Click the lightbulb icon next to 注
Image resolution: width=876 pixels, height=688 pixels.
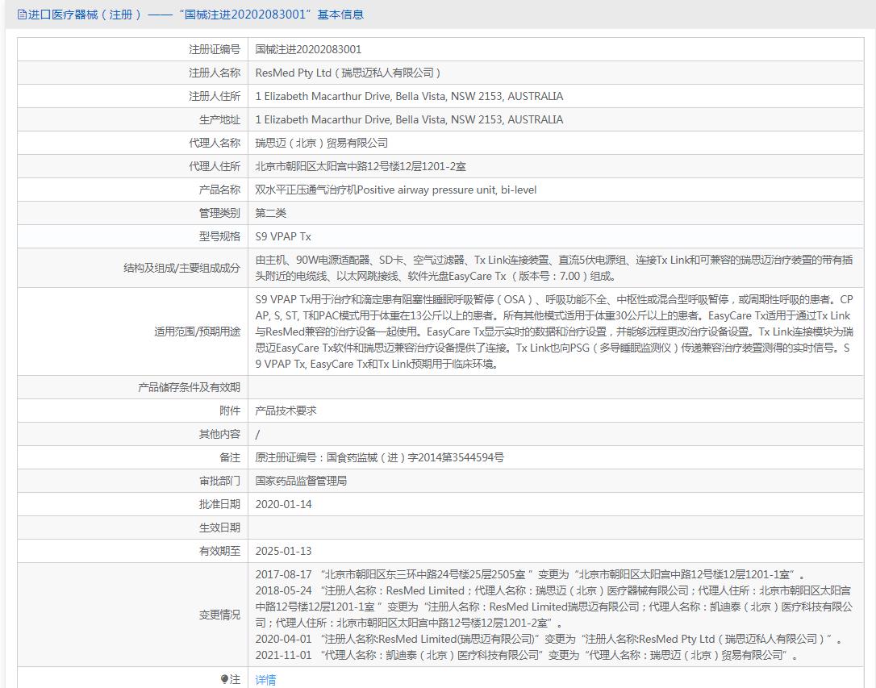(x=225, y=679)
